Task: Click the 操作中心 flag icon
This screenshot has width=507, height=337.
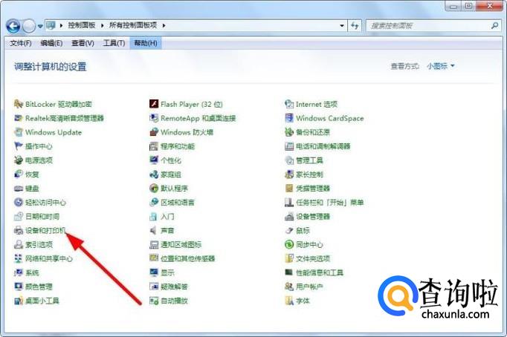Action: click(19, 146)
